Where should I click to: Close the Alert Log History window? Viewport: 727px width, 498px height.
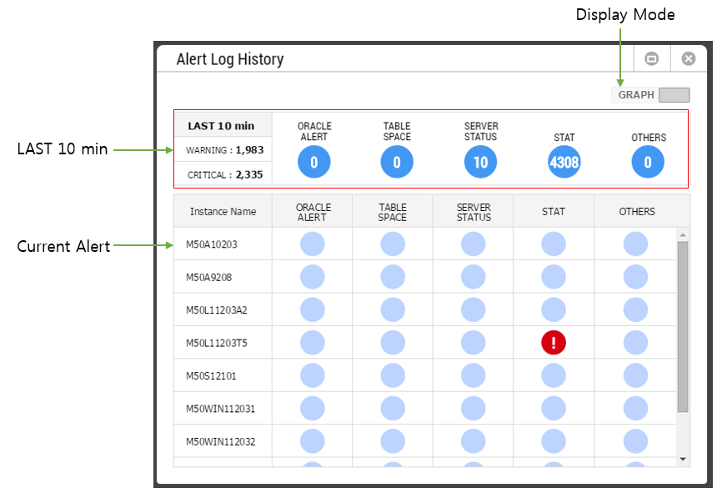[x=689, y=58]
